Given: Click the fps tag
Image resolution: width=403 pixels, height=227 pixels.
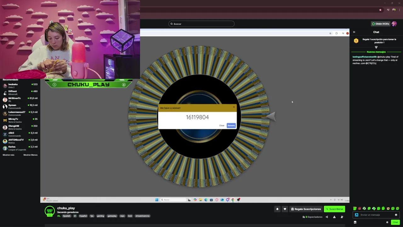Looking at the screenshot, I should tap(92, 216).
